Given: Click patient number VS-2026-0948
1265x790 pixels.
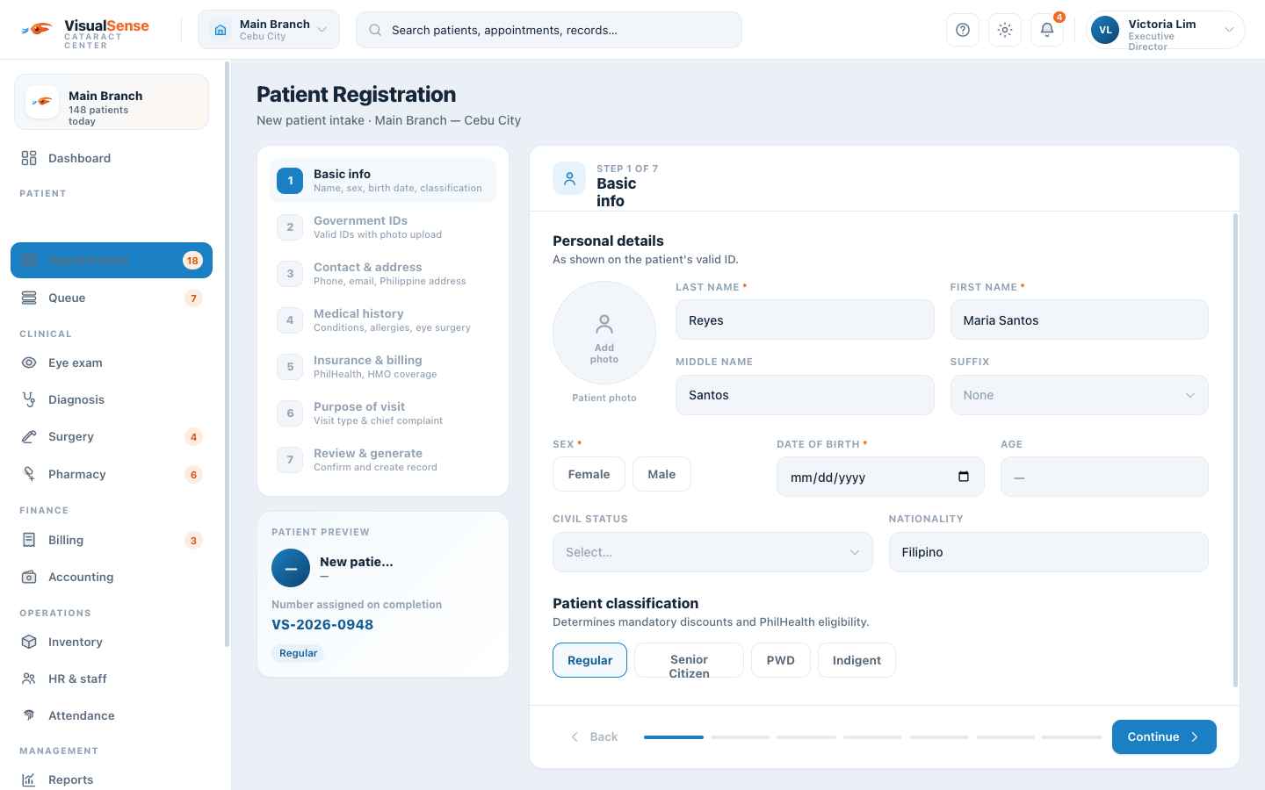Looking at the screenshot, I should point(322,624).
